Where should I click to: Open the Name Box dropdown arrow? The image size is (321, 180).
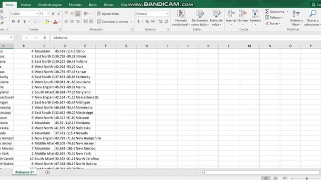pyautogui.click(x=11, y=37)
